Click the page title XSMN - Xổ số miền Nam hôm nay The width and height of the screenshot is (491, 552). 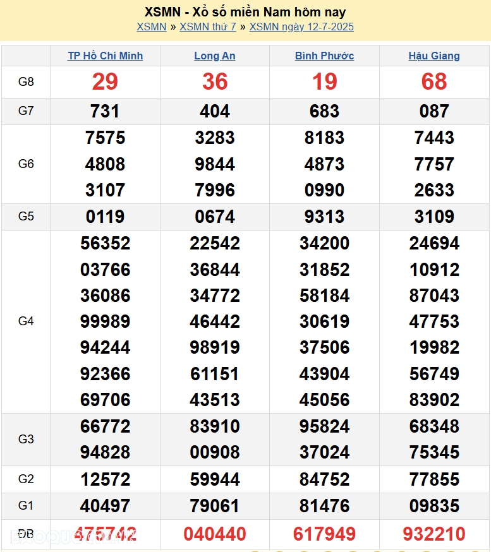coord(245,12)
